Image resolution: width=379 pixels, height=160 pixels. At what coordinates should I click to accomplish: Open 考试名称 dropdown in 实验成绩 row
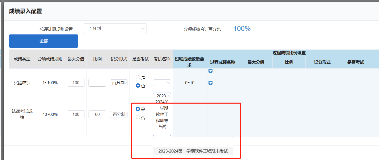point(162,83)
